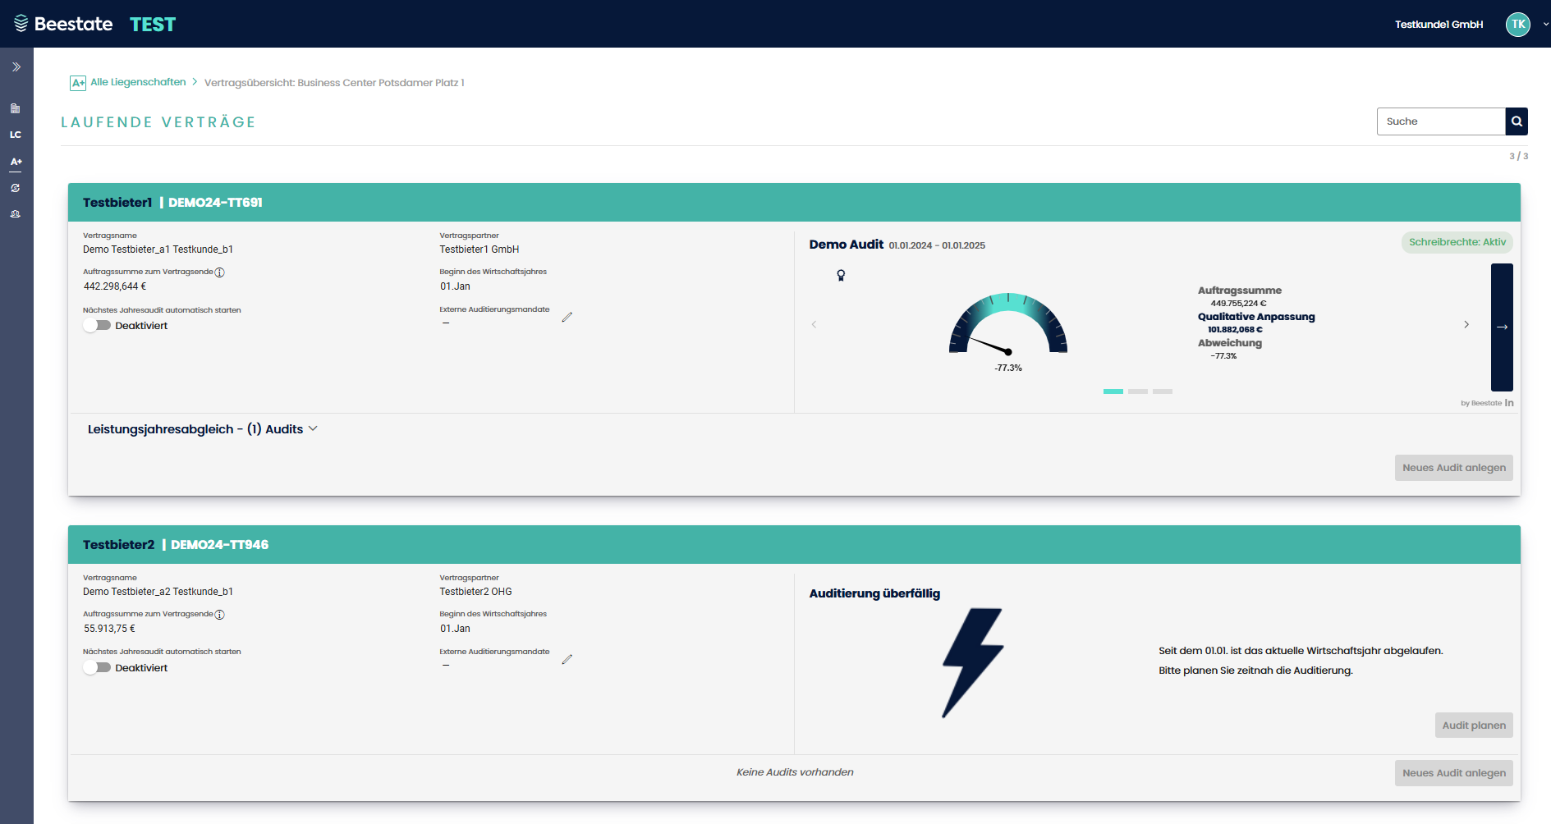1551x824 pixels.
Task: Open the user group icon in sidebar
Action: pos(16,214)
